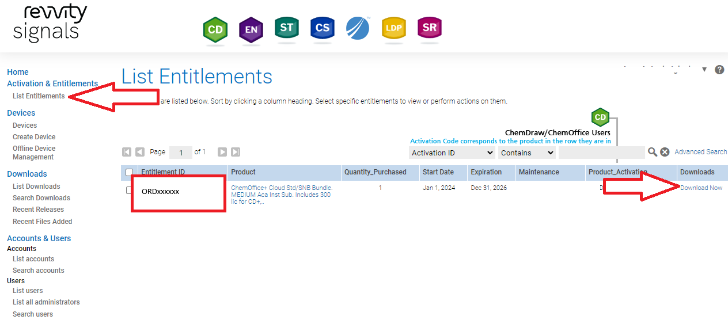Clear the search with X icon
This screenshot has width=728, height=331.
(x=665, y=152)
